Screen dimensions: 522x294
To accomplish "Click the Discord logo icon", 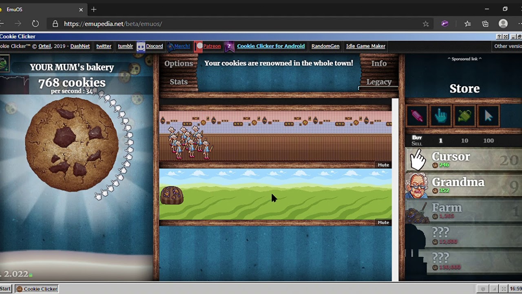I will pyautogui.click(x=141, y=46).
